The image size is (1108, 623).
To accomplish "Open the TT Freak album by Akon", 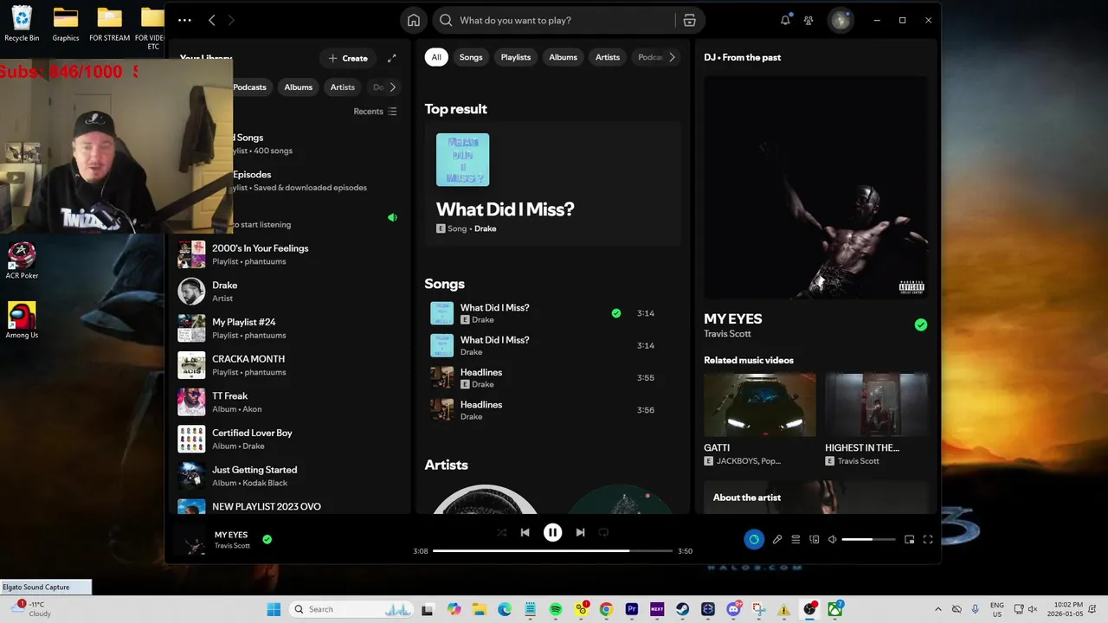I will 290,402.
